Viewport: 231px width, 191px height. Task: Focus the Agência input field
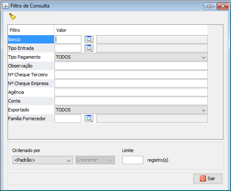[131, 92]
